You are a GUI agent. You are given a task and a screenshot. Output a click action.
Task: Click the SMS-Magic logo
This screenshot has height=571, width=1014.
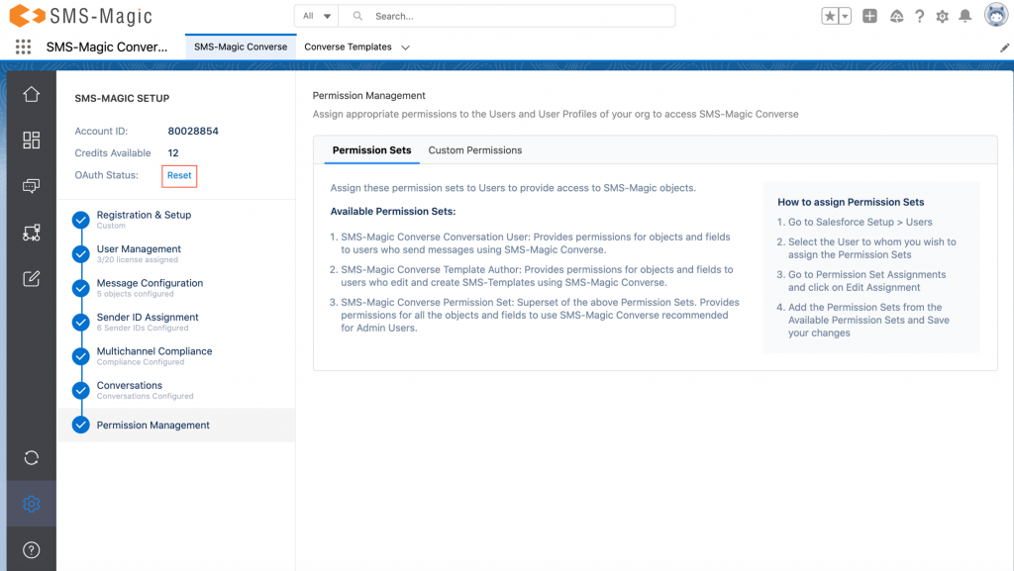(x=81, y=16)
